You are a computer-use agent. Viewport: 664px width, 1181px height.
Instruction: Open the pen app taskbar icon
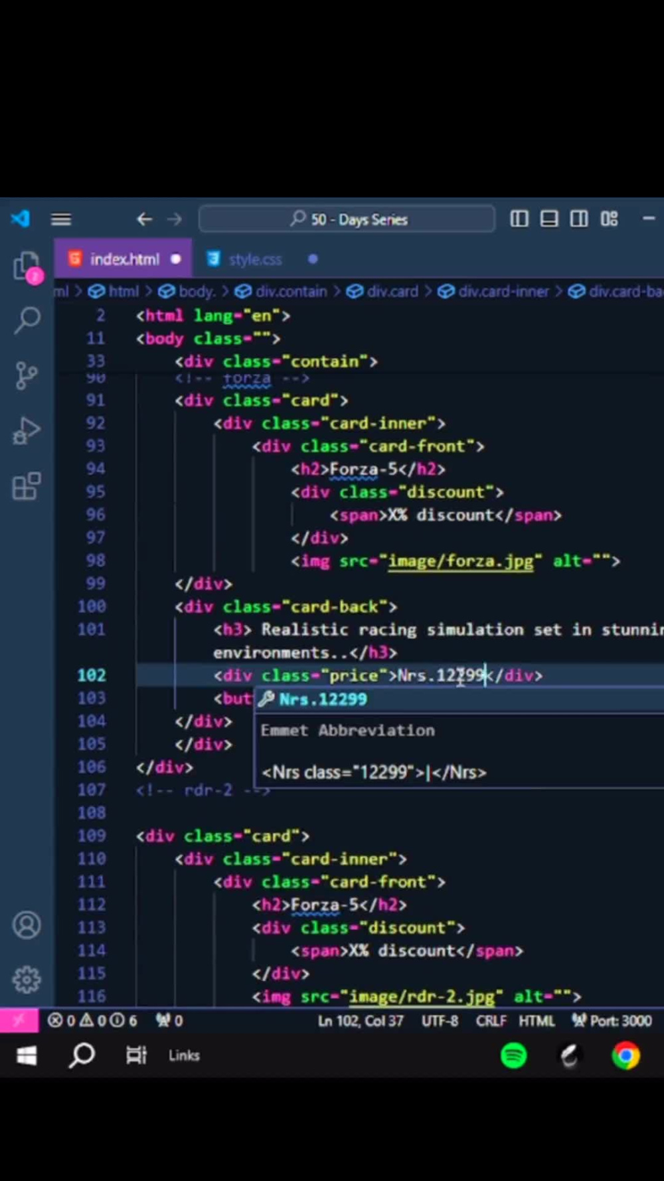coord(570,1055)
